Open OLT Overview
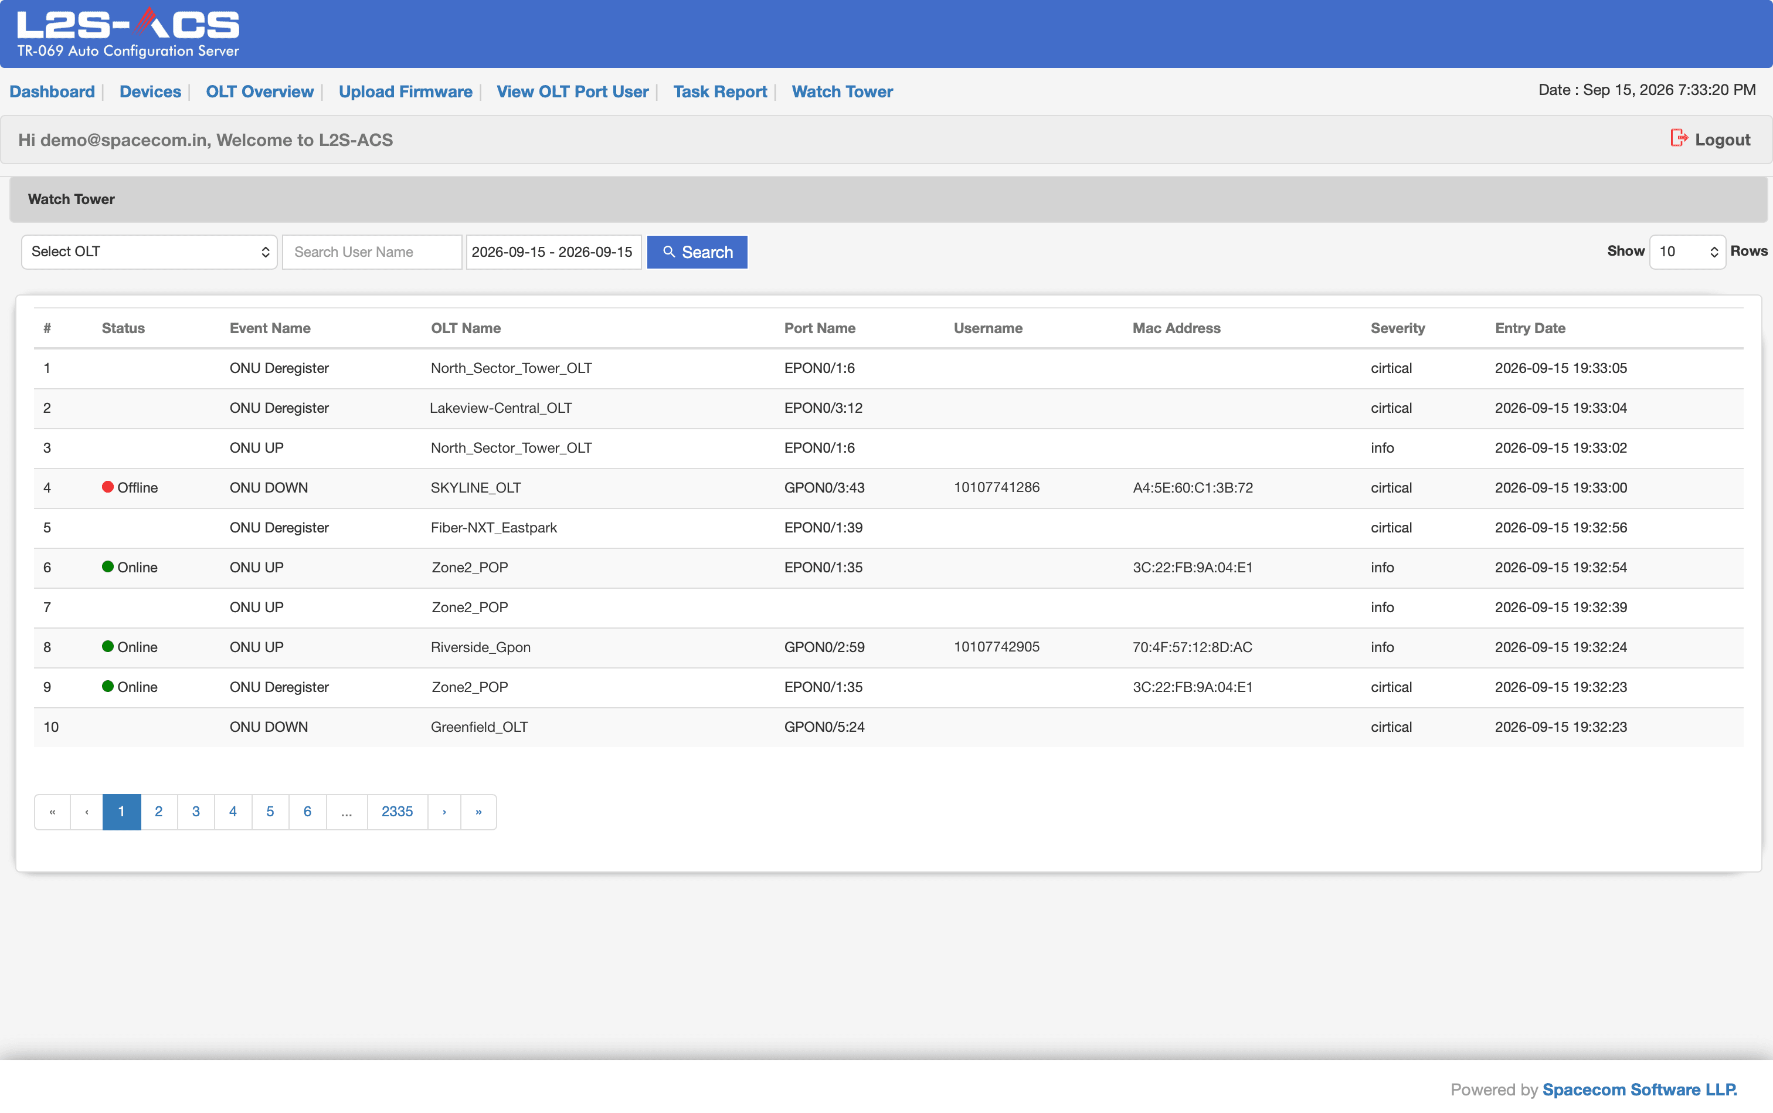The height and width of the screenshot is (1113, 1773). click(x=260, y=91)
